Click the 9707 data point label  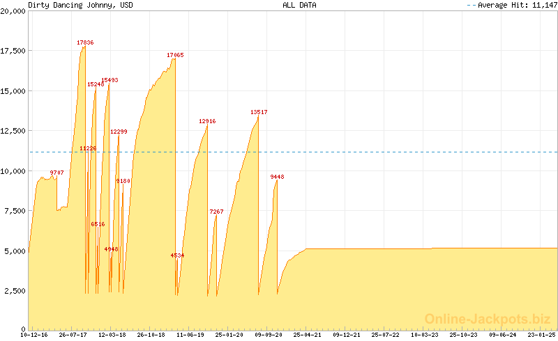pyautogui.click(x=56, y=173)
